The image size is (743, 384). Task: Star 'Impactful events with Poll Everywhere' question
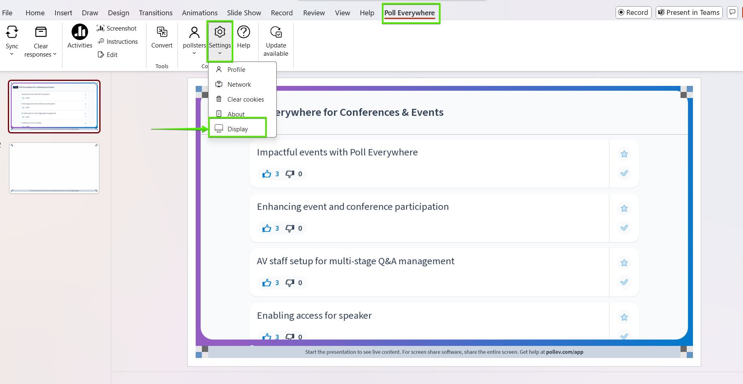tap(624, 154)
